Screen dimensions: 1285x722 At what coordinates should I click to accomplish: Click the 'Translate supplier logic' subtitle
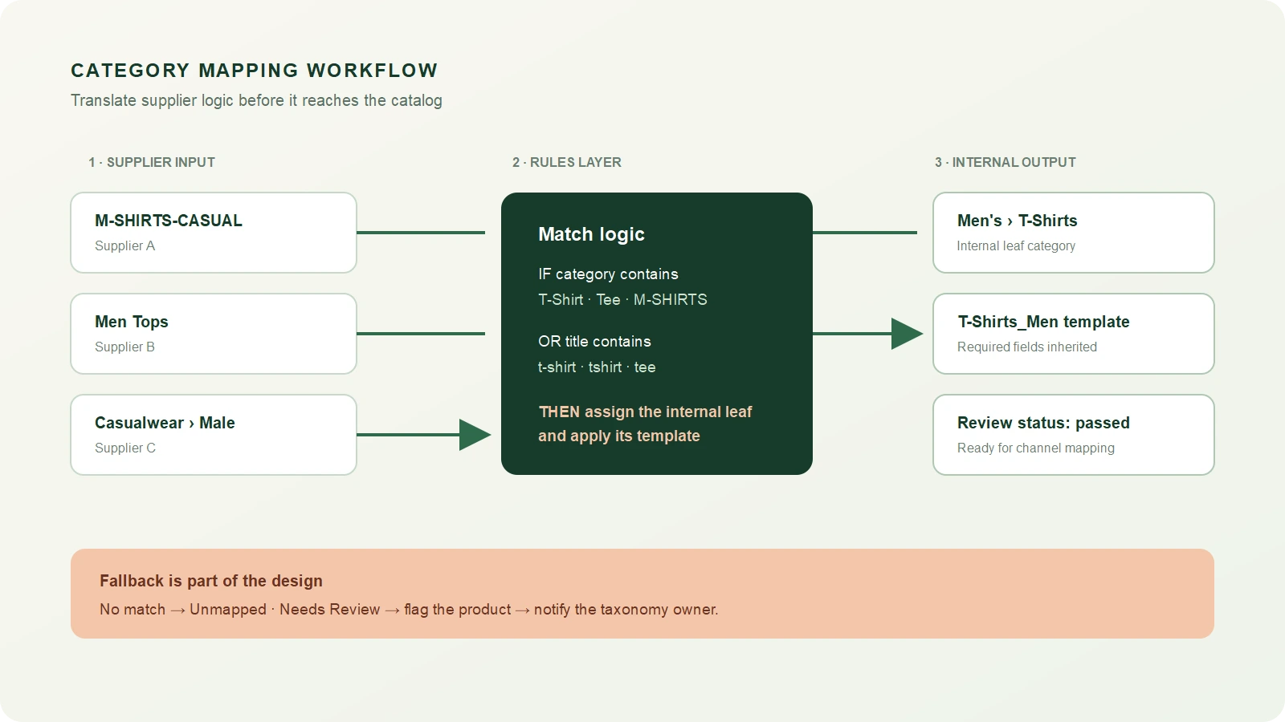point(256,100)
